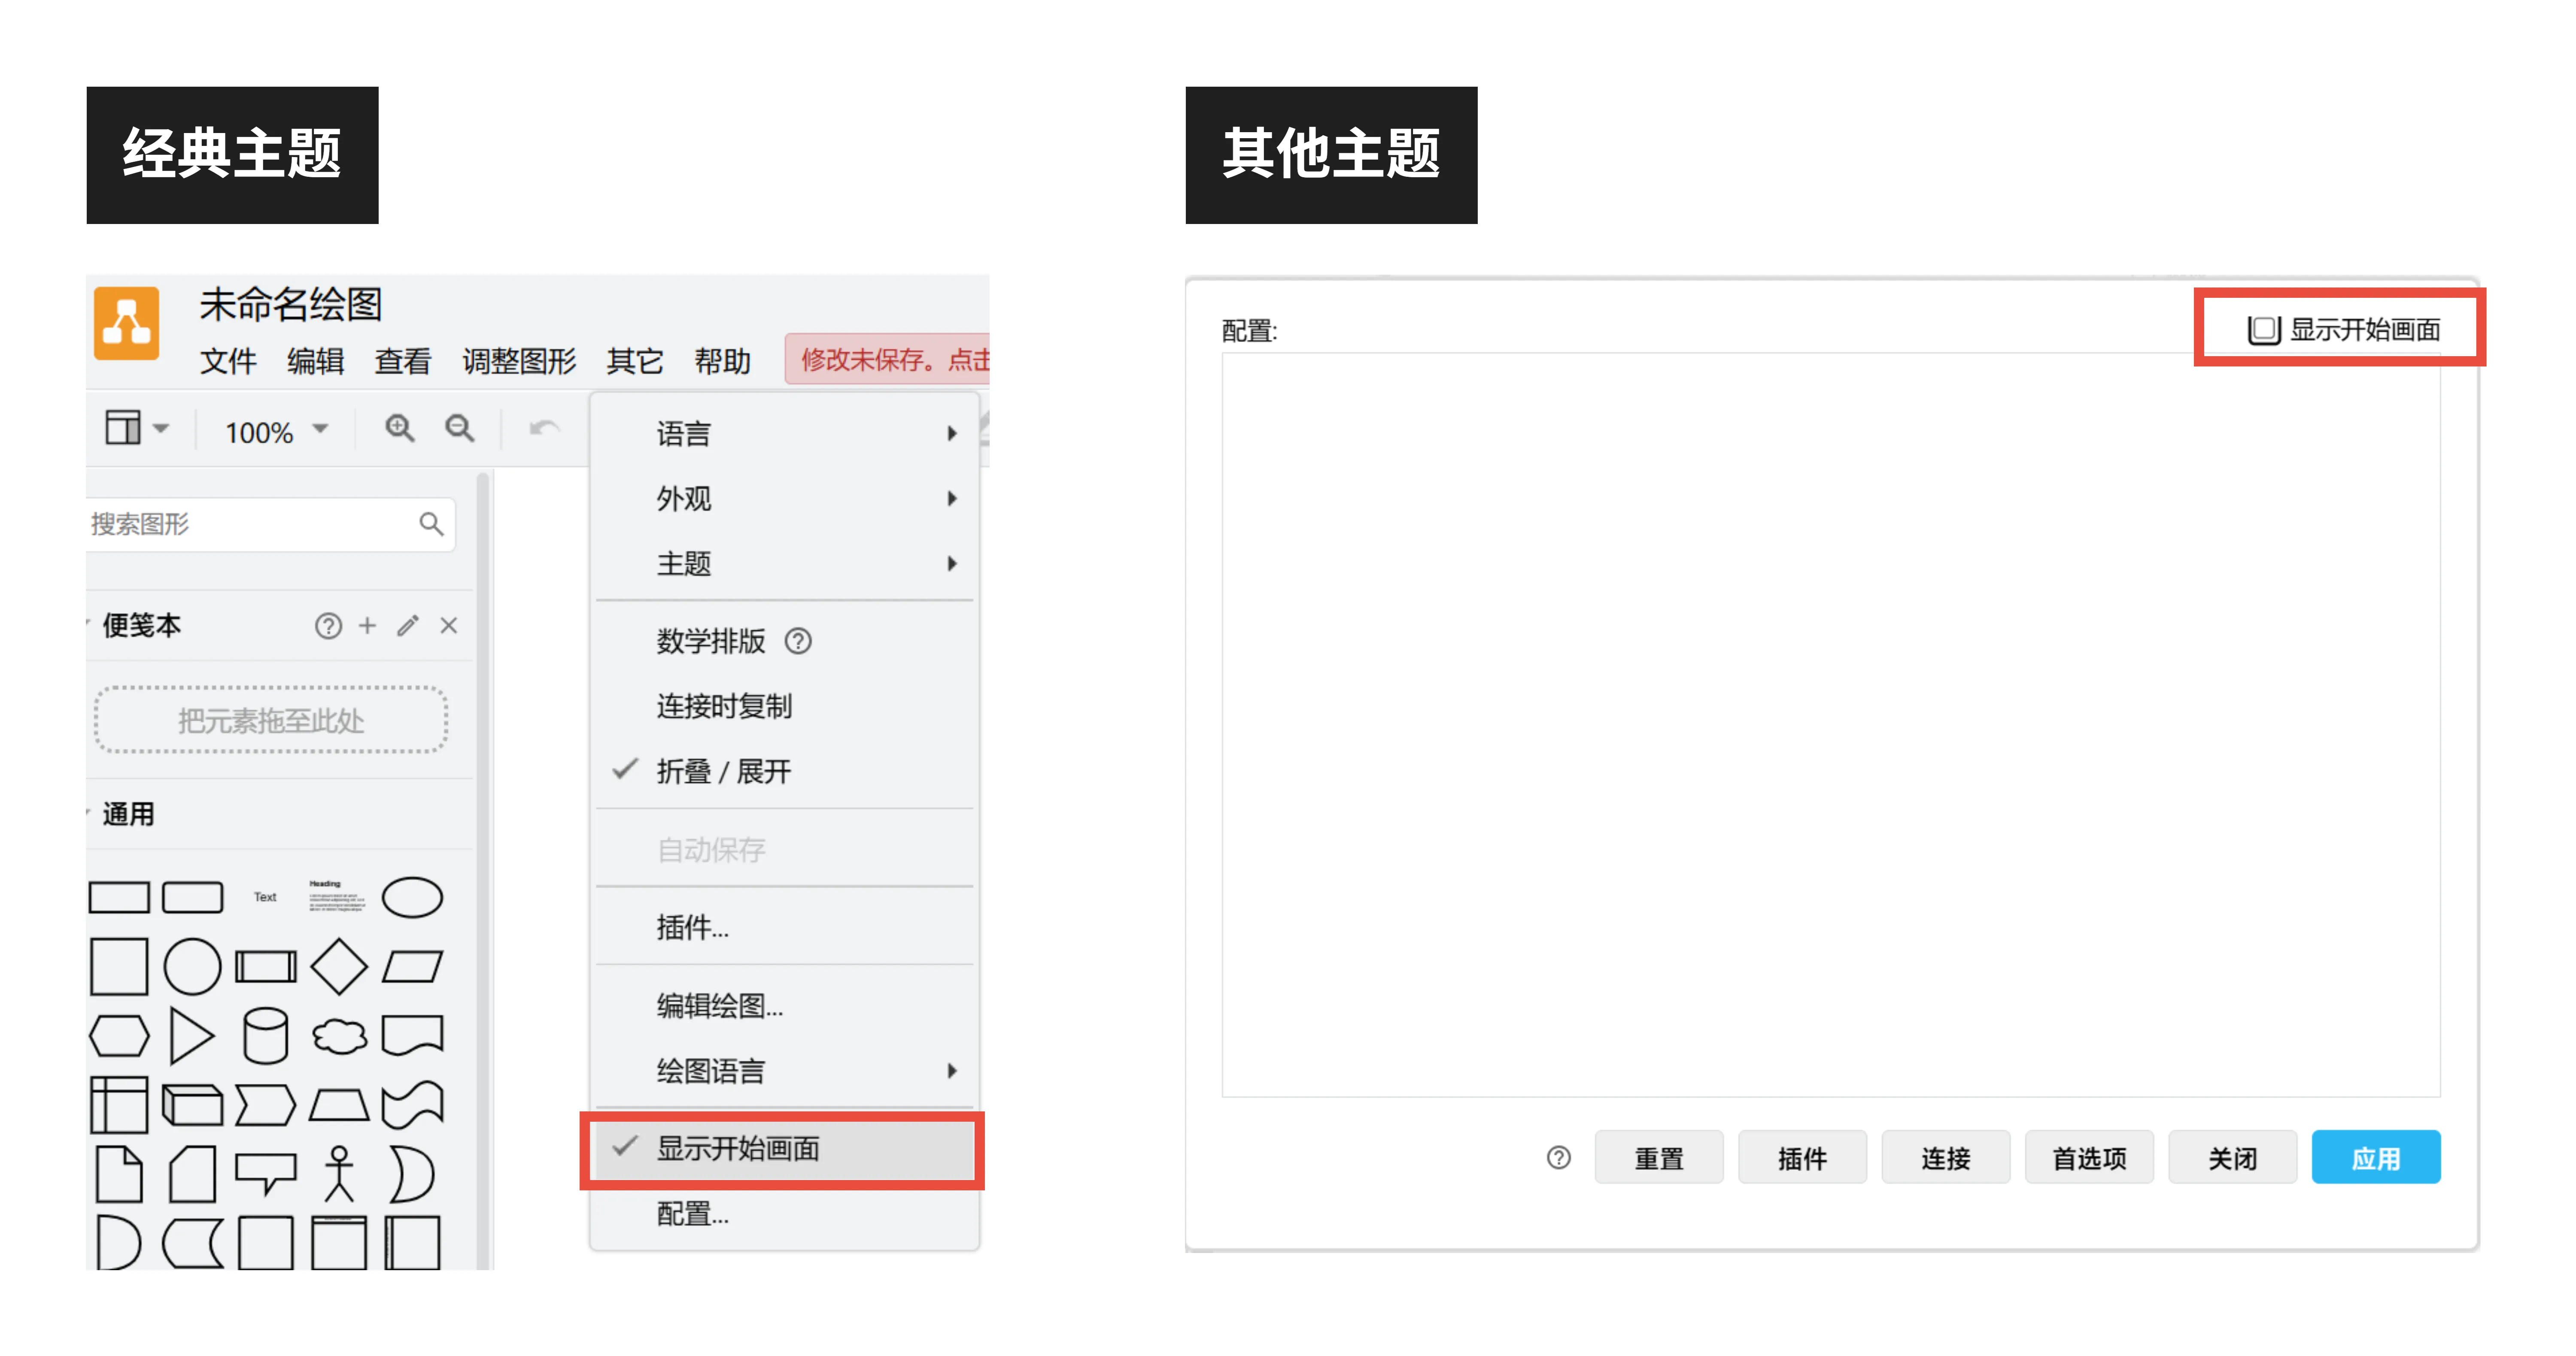Click the 关闭 button
This screenshot has width=2576, height=1356.
(x=2232, y=1157)
